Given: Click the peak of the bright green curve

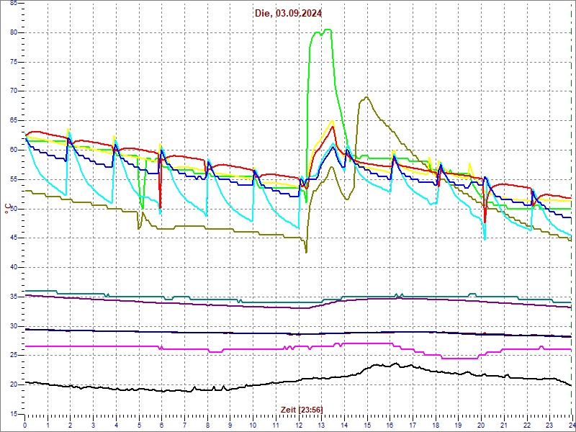Looking at the screenshot, I should pos(327,30).
